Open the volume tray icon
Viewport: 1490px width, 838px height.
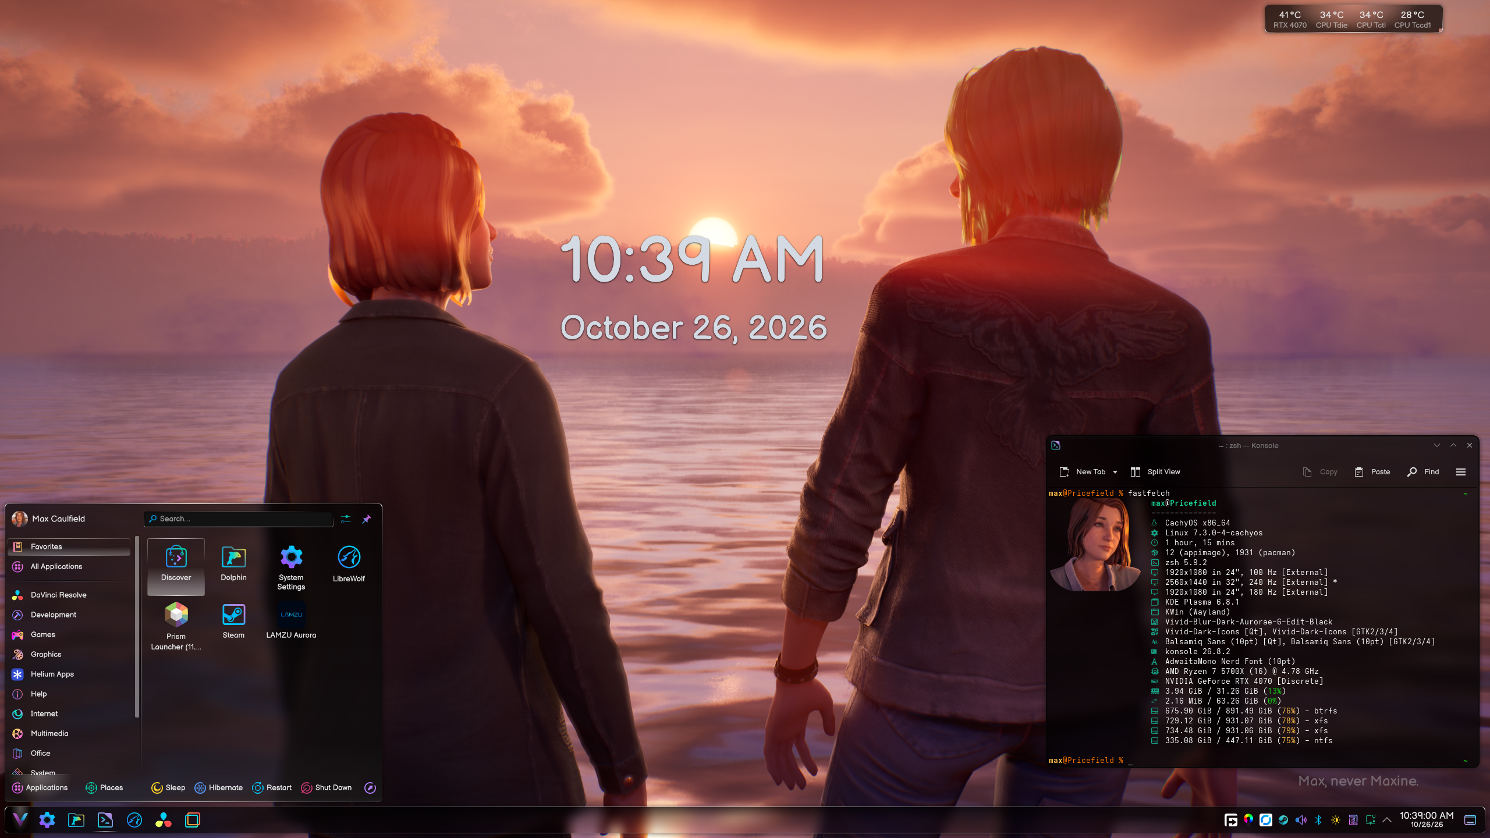pos(1301,820)
